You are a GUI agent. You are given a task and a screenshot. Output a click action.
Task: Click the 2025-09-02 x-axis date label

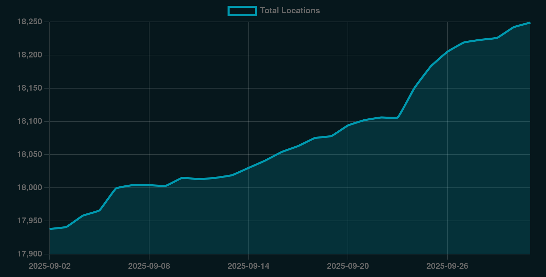click(50, 266)
